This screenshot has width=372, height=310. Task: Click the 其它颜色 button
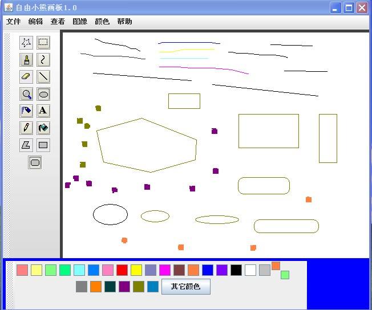tap(186, 287)
